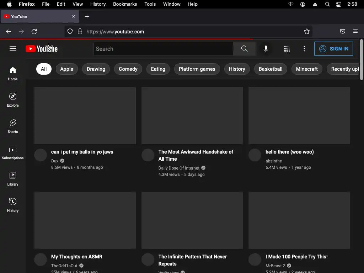View site security lock info

tap(80, 32)
